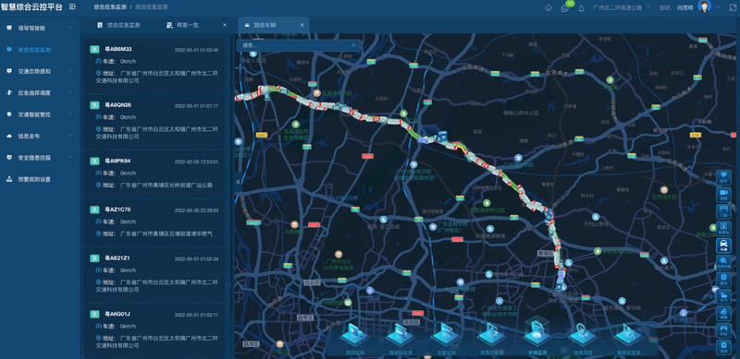Collapse sidebar using the menu fold icon
This screenshot has width=740, height=359.
[x=72, y=6]
